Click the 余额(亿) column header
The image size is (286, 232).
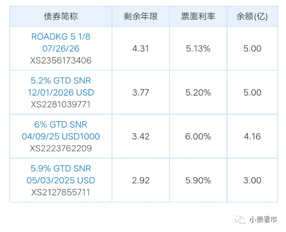coord(252,17)
